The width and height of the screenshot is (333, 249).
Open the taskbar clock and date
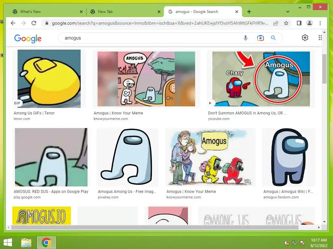click(x=319, y=243)
